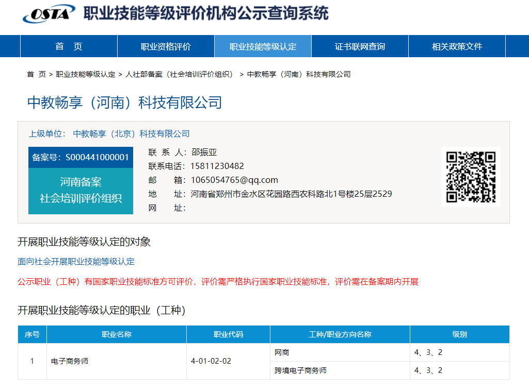This screenshot has width=529, height=391.
Task: Click the 人社部备案（社会培训评价组织）breadcrumb
Action: [181, 74]
